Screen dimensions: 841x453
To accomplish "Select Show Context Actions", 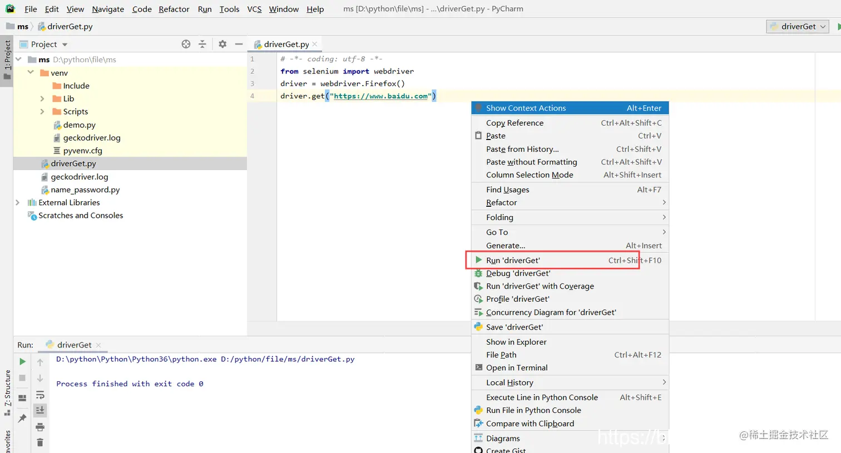I will pyautogui.click(x=570, y=108).
